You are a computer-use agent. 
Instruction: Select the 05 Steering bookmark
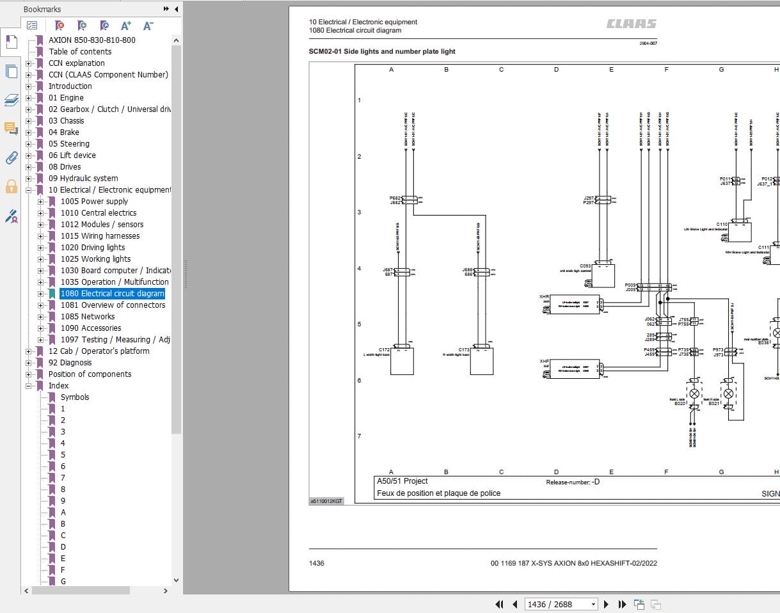[x=69, y=144]
